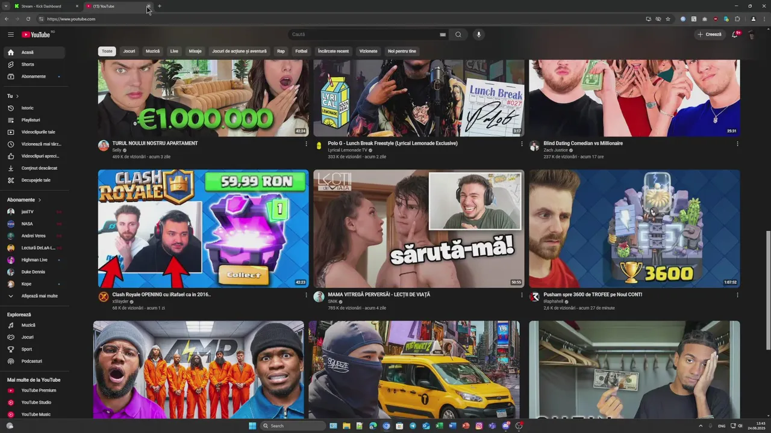The width and height of the screenshot is (771, 433).
Task: Reload the page
Action: (x=28, y=19)
